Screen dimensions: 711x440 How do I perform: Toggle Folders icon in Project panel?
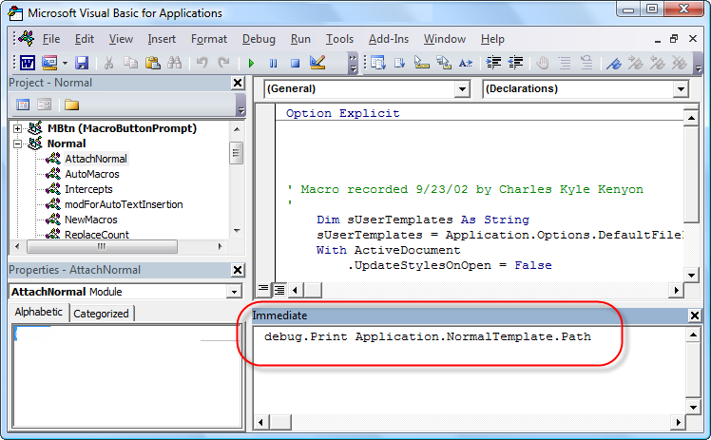point(71,105)
